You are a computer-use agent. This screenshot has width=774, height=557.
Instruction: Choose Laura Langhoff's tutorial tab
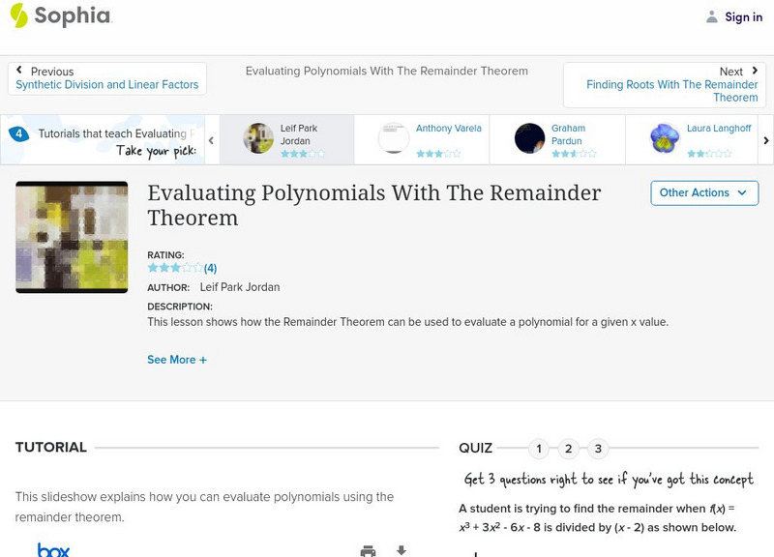point(693,139)
